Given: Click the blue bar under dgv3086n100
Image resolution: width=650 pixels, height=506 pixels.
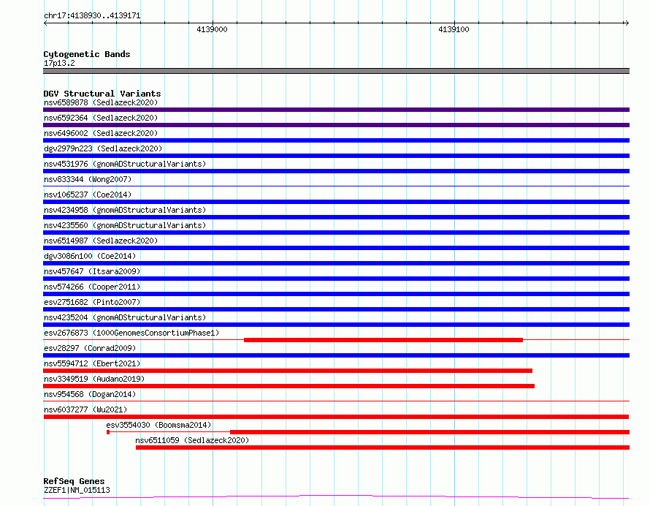Looking at the screenshot, I should (x=336, y=263).
